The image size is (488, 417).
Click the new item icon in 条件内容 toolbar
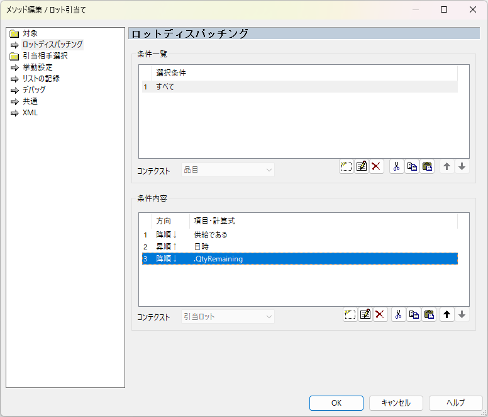click(x=350, y=315)
